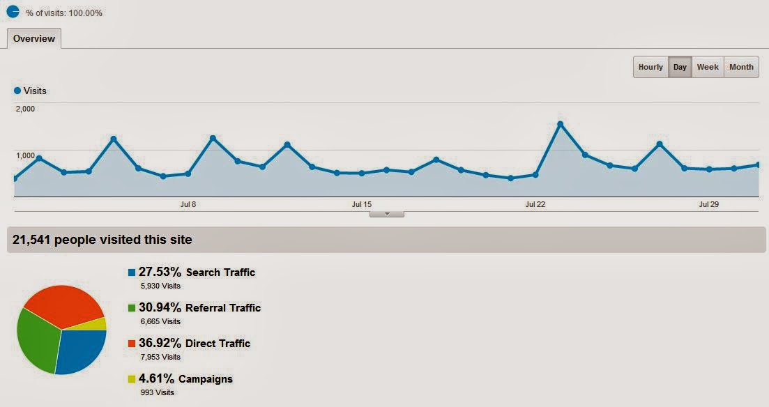This screenshot has height=407, width=769.
Task: Select the tallest visits peak near Jul 22
Action: 561,123
